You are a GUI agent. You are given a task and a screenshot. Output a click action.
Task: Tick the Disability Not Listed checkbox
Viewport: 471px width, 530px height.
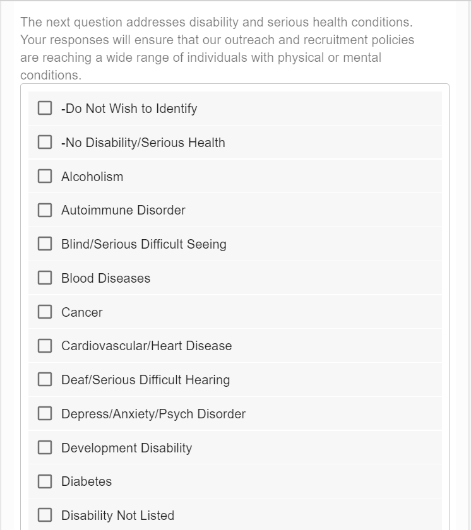coord(45,515)
